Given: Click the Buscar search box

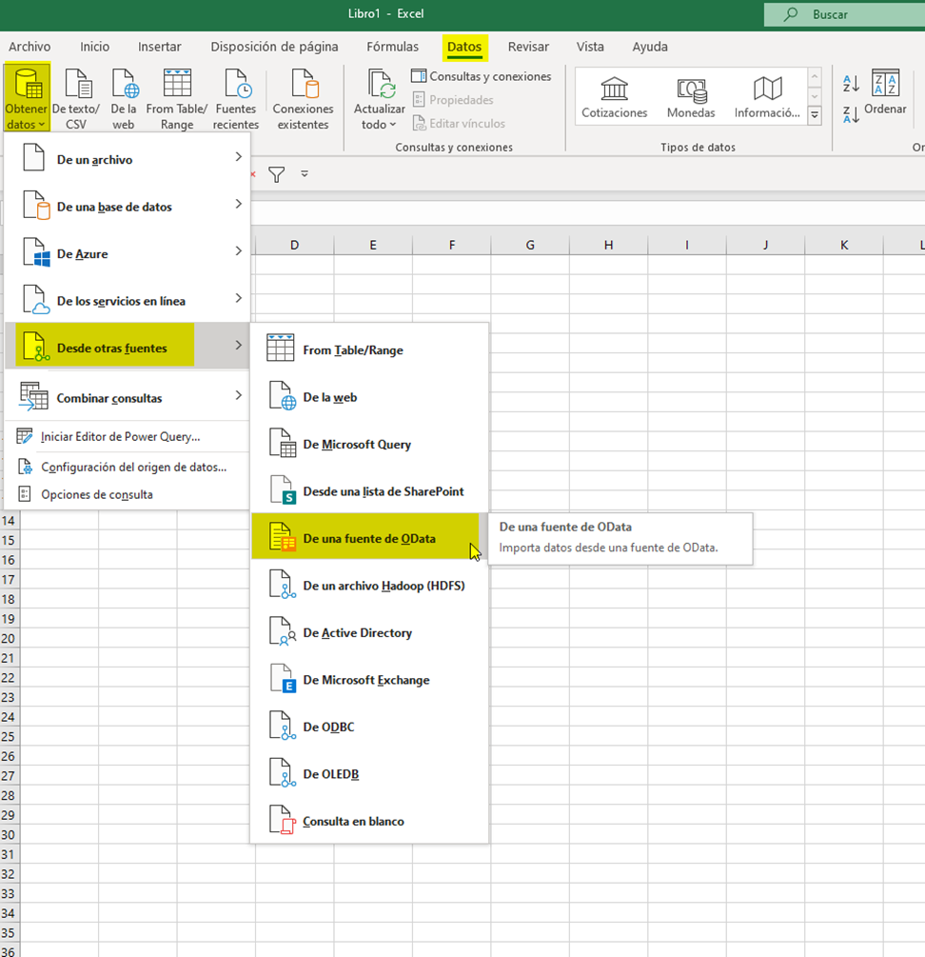Looking at the screenshot, I should tap(844, 14).
